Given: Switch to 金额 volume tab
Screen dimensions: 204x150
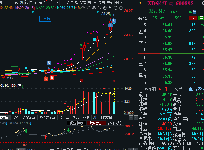Looking at the screenshot, I should (x=15, y=118).
